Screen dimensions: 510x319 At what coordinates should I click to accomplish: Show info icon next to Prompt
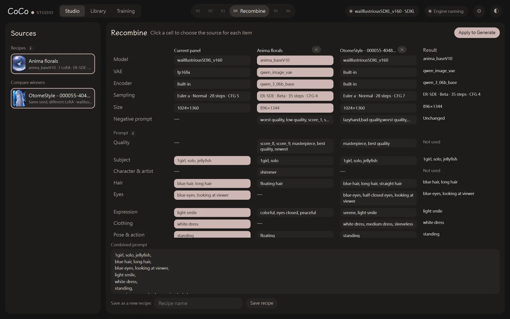pyautogui.click(x=133, y=133)
